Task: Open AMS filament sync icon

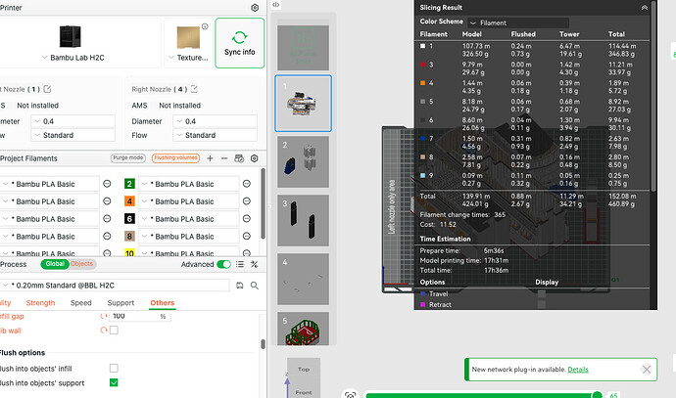Action: point(239,158)
